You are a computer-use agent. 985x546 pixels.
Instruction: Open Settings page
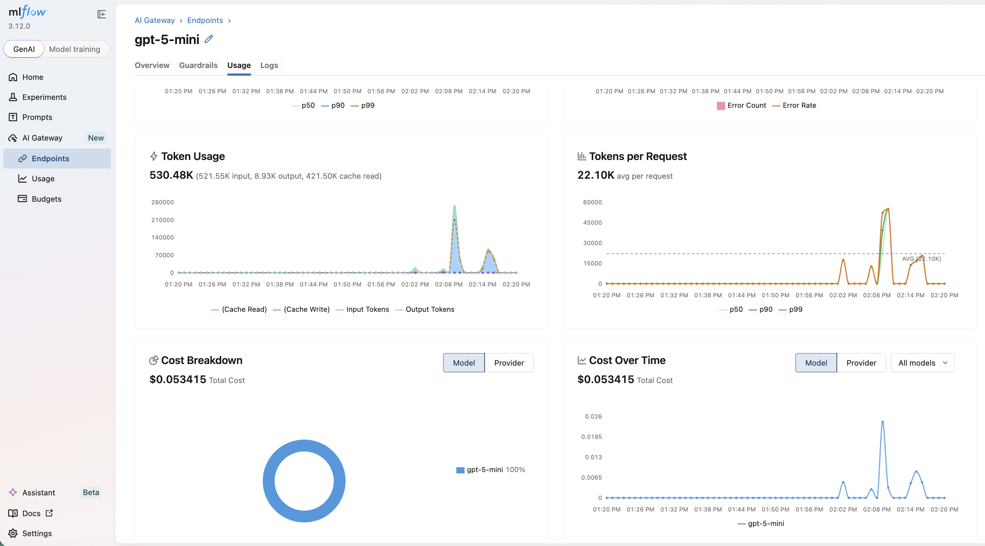(57, 534)
